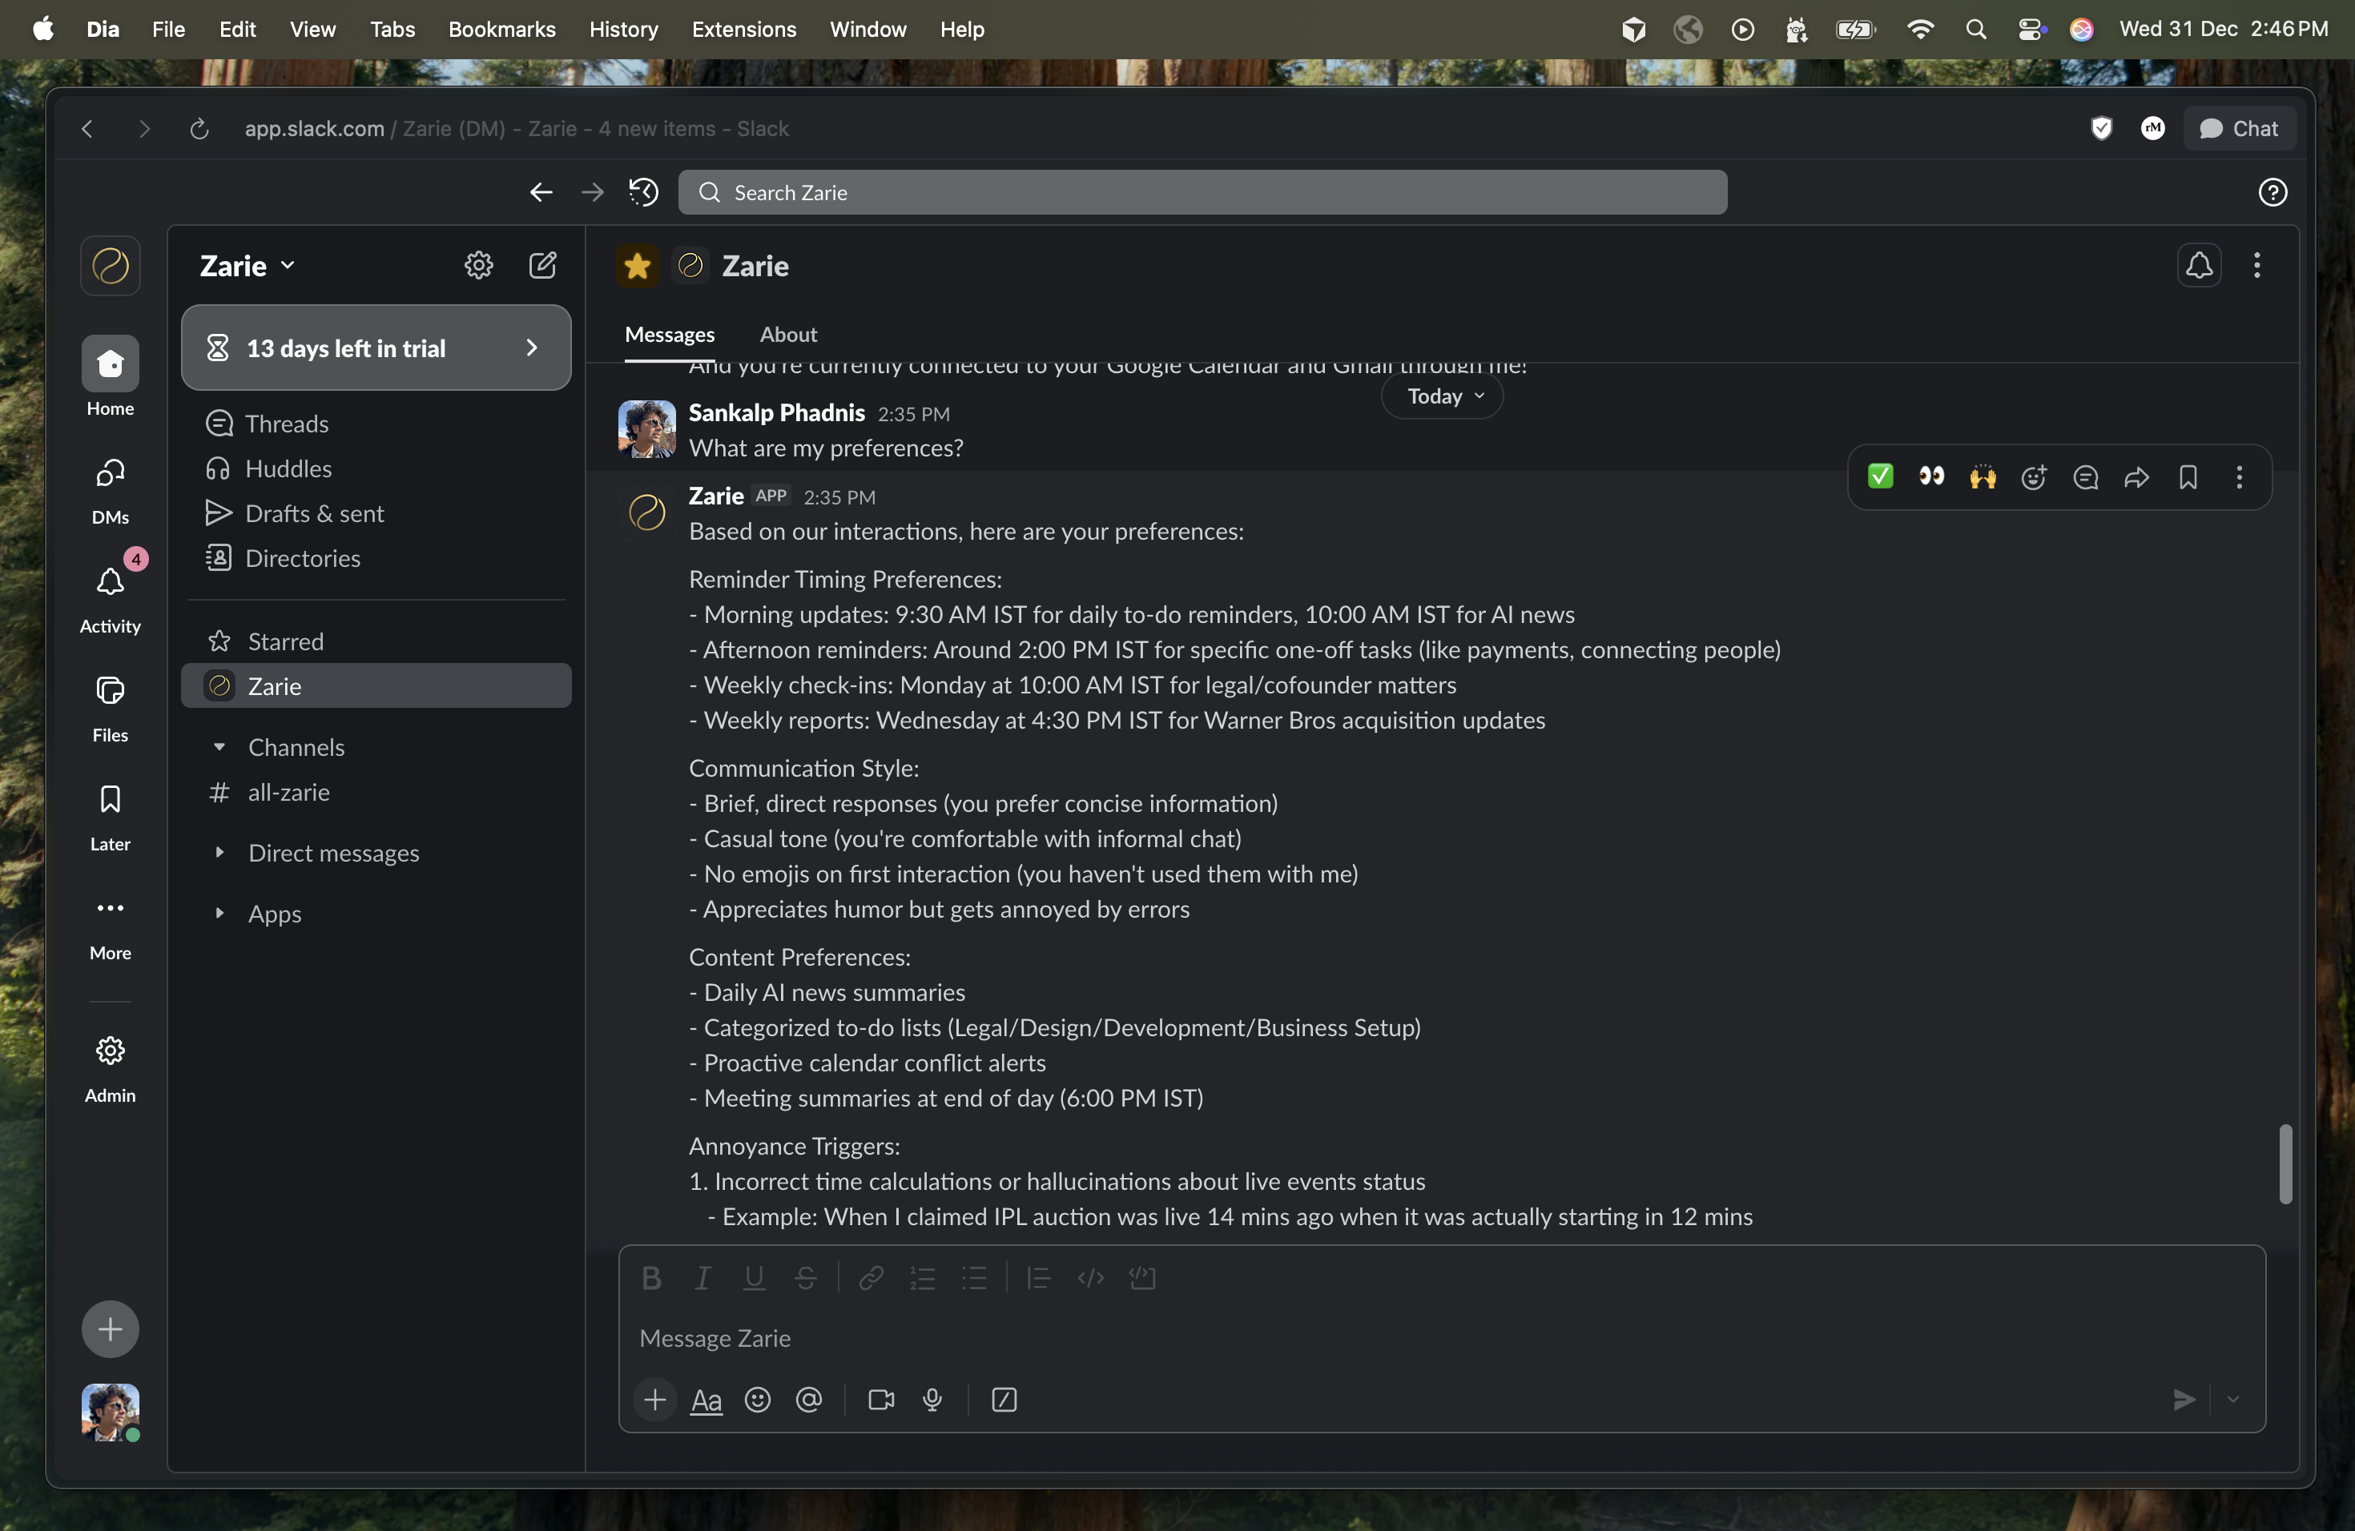
Task: Open the Zarie workspace name dropdown
Action: [248, 265]
